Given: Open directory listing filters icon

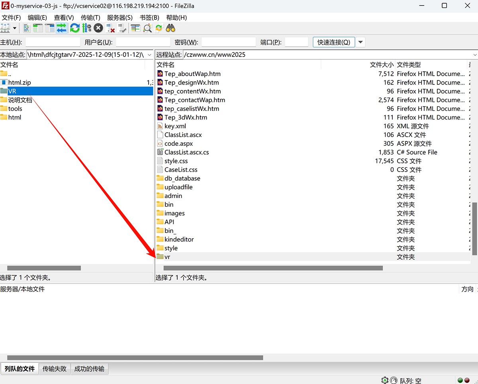Looking at the screenshot, I should (135, 28).
